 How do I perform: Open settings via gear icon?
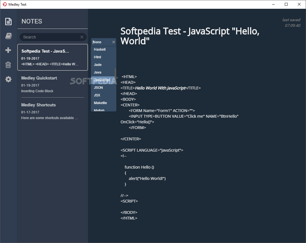(x=8, y=79)
